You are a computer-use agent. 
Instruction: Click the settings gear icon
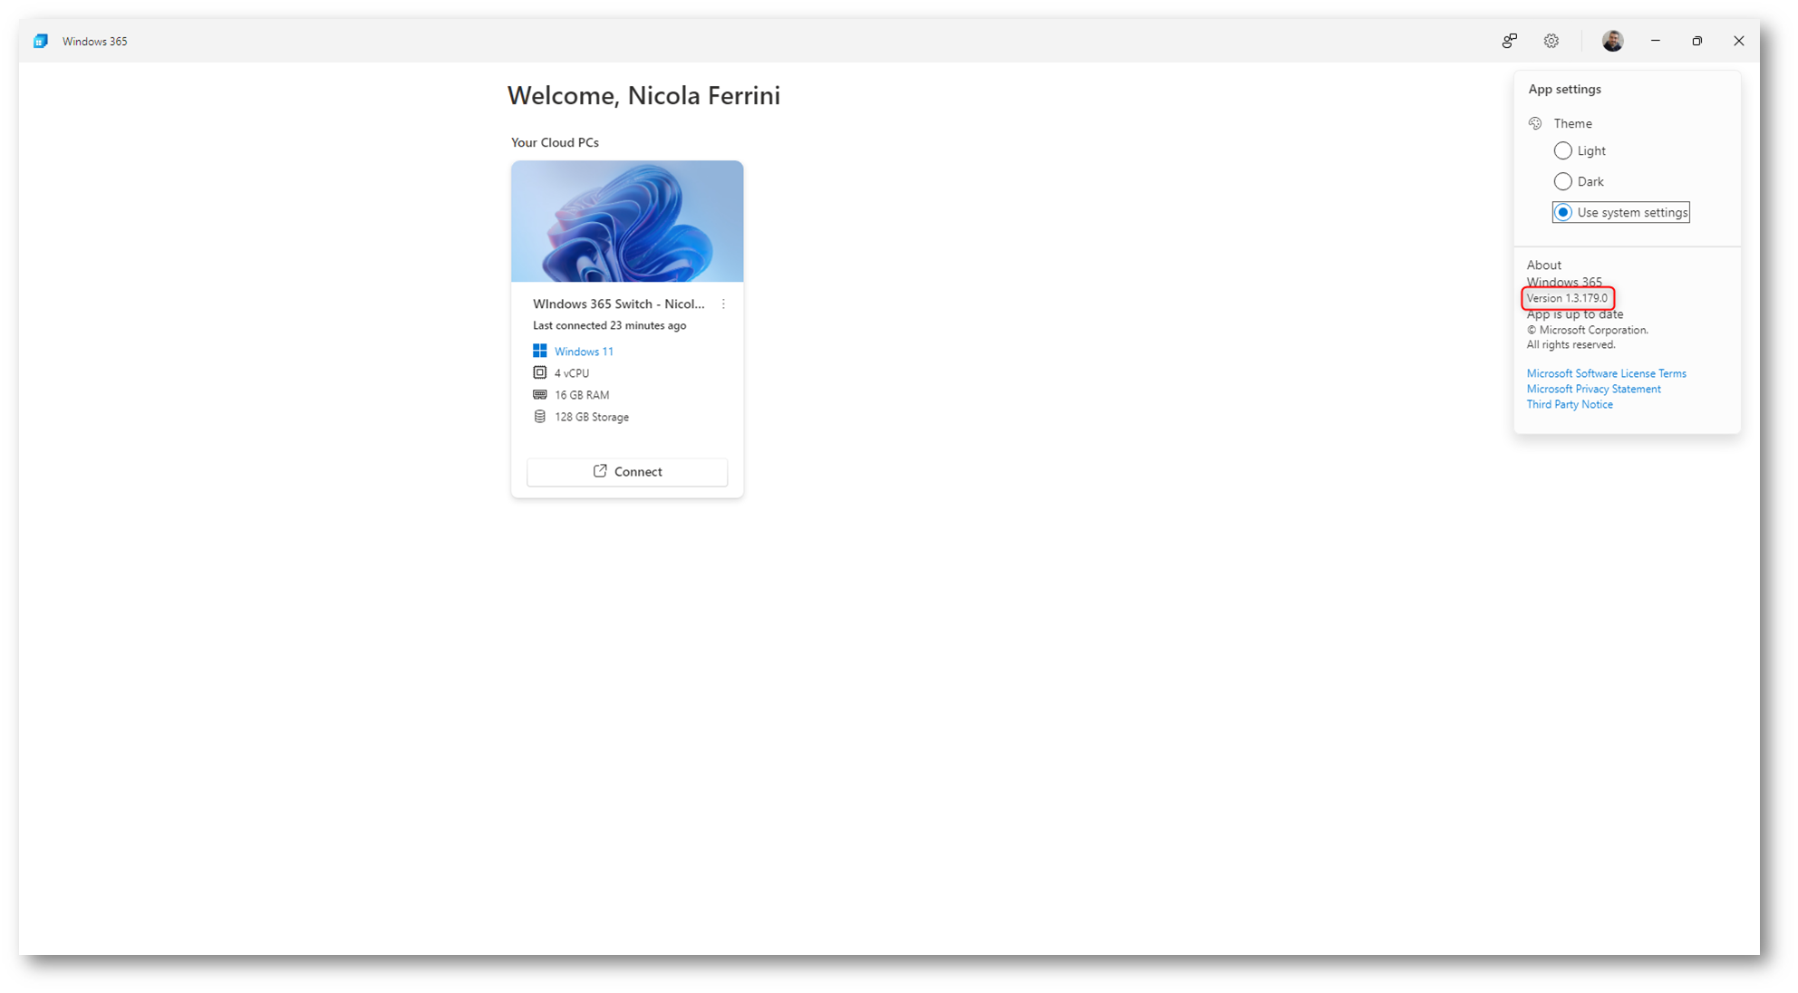pyautogui.click(x=1551, y=41)
